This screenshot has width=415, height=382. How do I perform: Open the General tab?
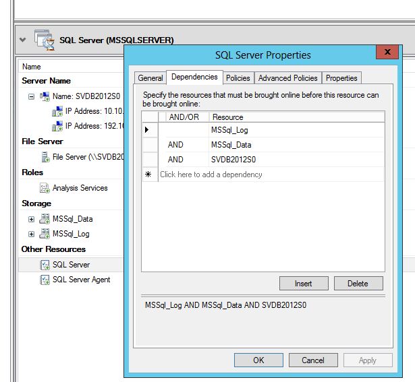pyautogui.click(x=150, y=78)
